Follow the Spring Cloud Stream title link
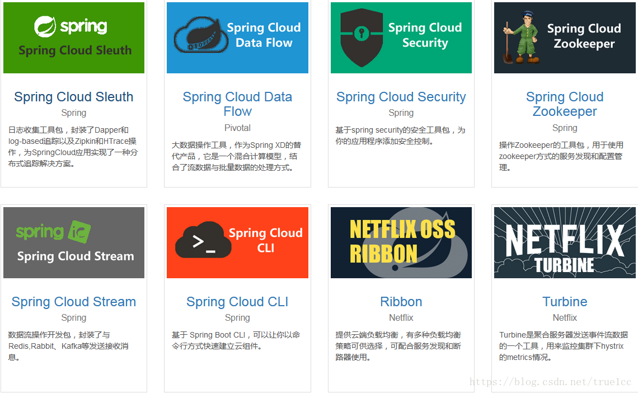The image size is (638, 393). coord(74,302)
